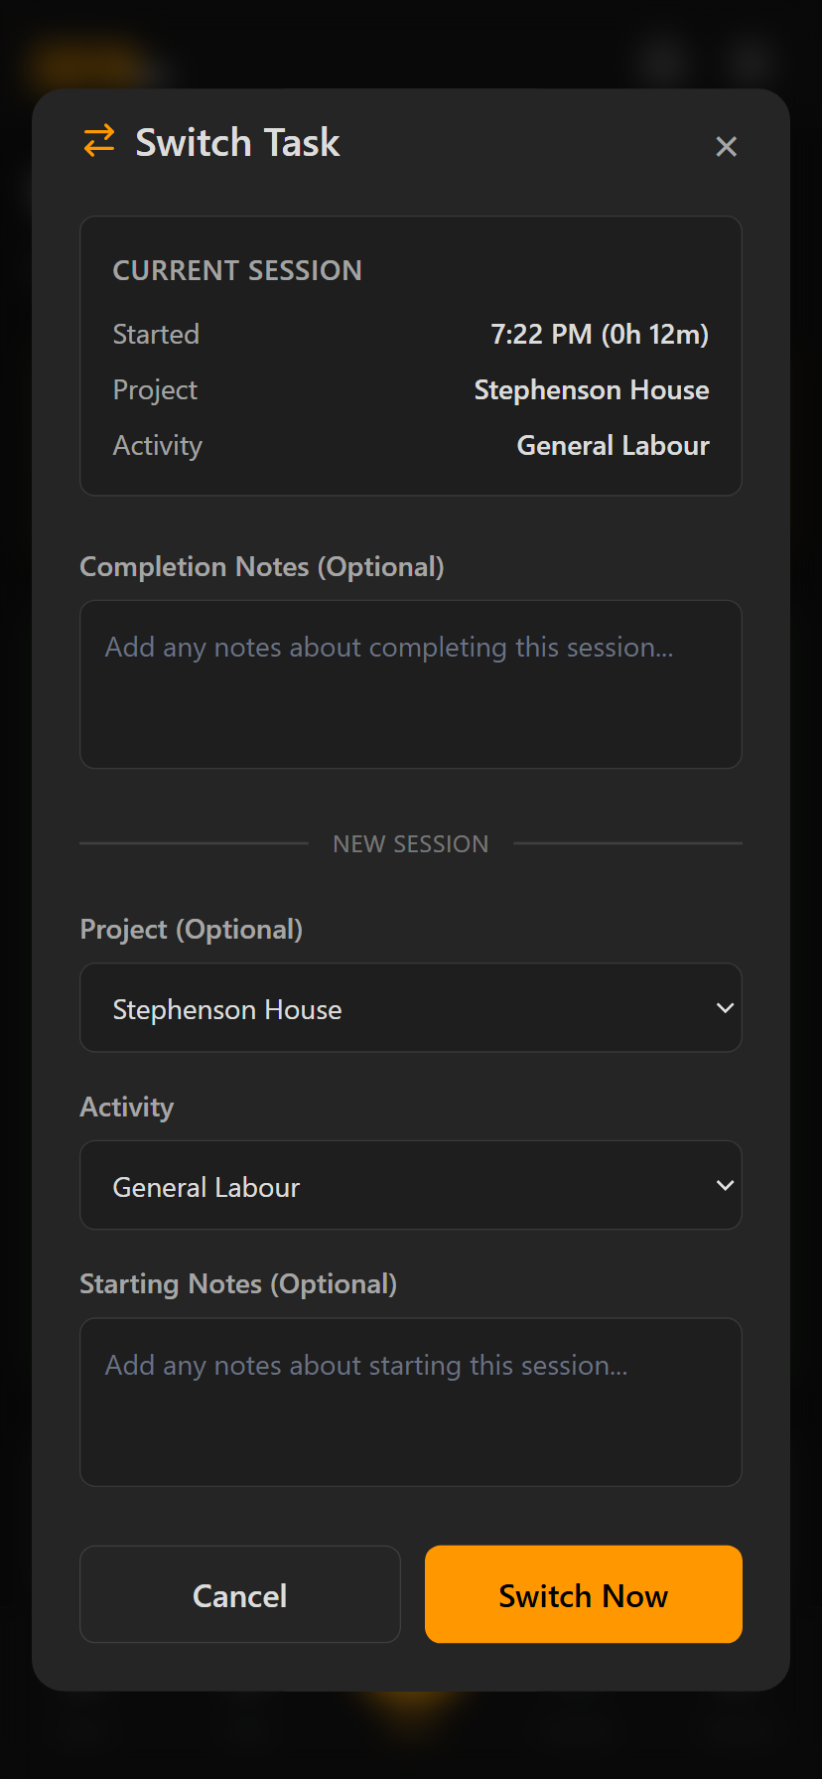Click the Starting Notes (Optional) label

point(238,1284)
